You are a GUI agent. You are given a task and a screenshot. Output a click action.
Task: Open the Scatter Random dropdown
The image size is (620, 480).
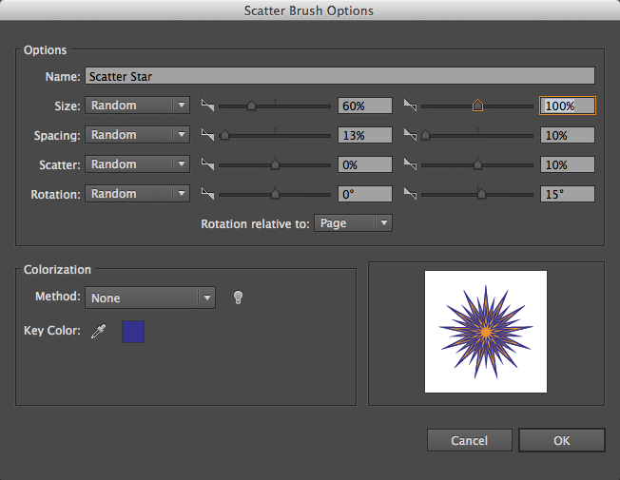(x=137, y=164)
